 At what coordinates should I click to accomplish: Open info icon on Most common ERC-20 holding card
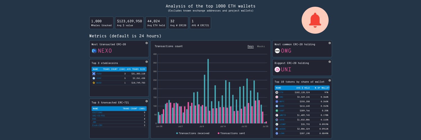coord(330,43)
